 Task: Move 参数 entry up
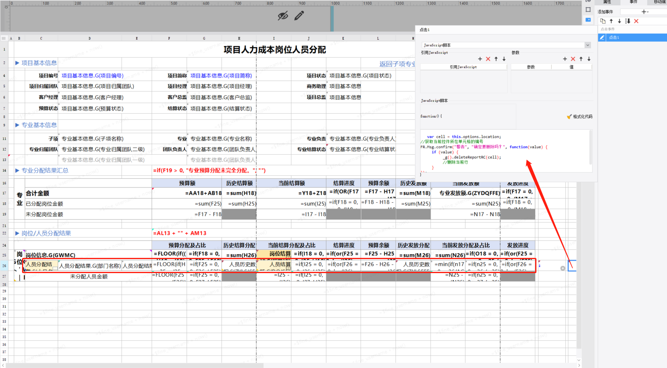click(581, 59)
